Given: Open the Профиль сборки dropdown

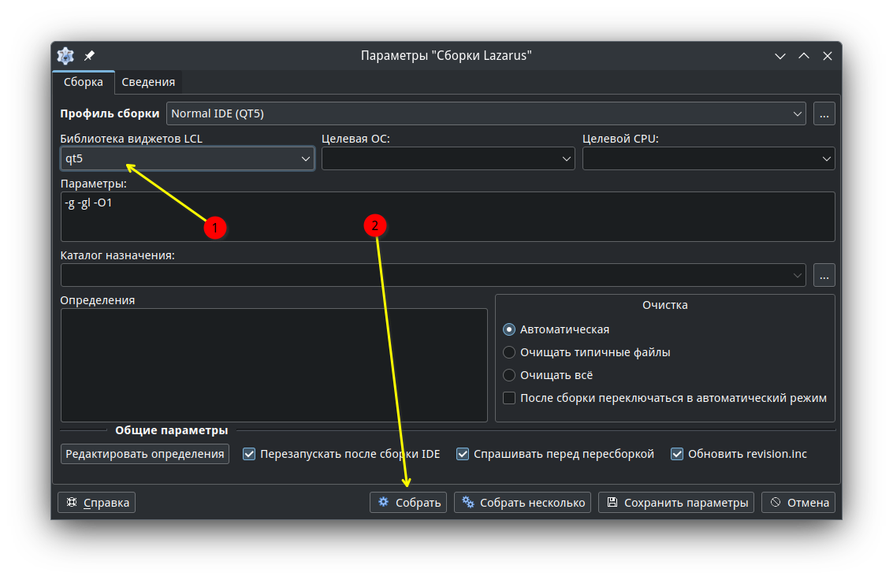Looking at the screenshot, I should click(x=486, y=113).
